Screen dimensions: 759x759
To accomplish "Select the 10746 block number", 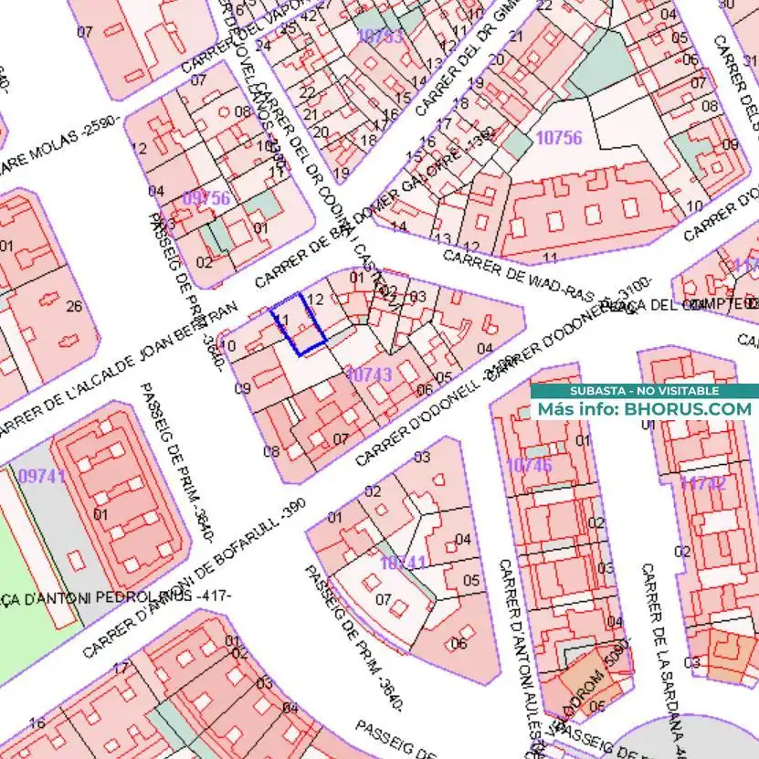I will (529, 465).
